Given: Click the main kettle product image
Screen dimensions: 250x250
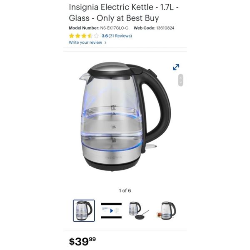Looking at the screenshot, I should pyautogui.click(x=125, y=116).
